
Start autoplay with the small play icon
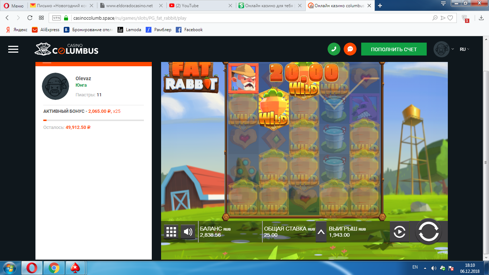pyautogui.click(x=399, y=232)
